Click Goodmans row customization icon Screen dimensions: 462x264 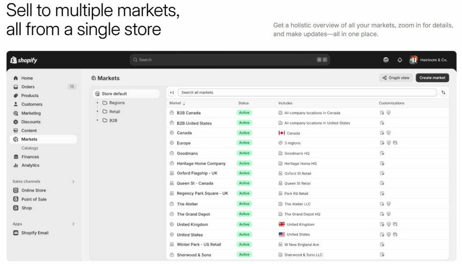[382, 153]
